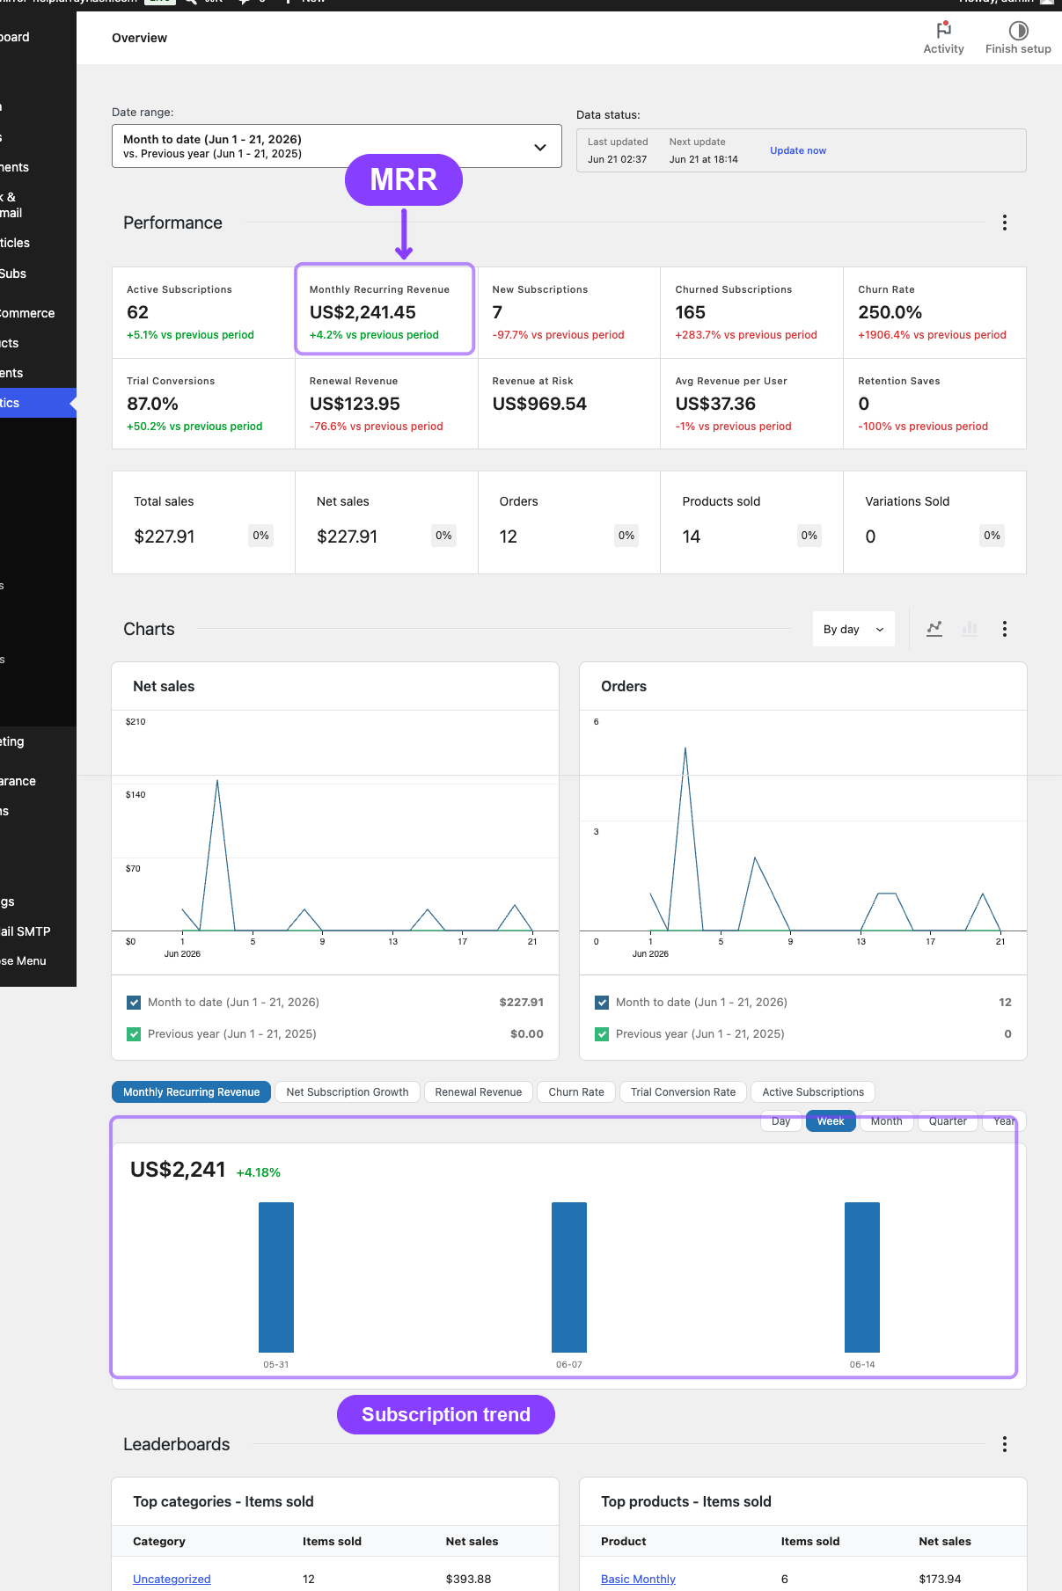Open the Date range Month to date dropdown
Image resolution: width=1062 pixels, height=1591 pixels.
337,146
